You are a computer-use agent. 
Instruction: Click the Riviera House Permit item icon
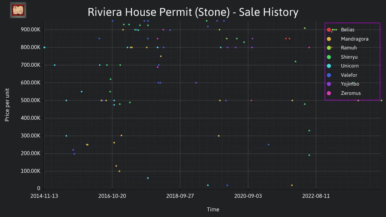18,10
